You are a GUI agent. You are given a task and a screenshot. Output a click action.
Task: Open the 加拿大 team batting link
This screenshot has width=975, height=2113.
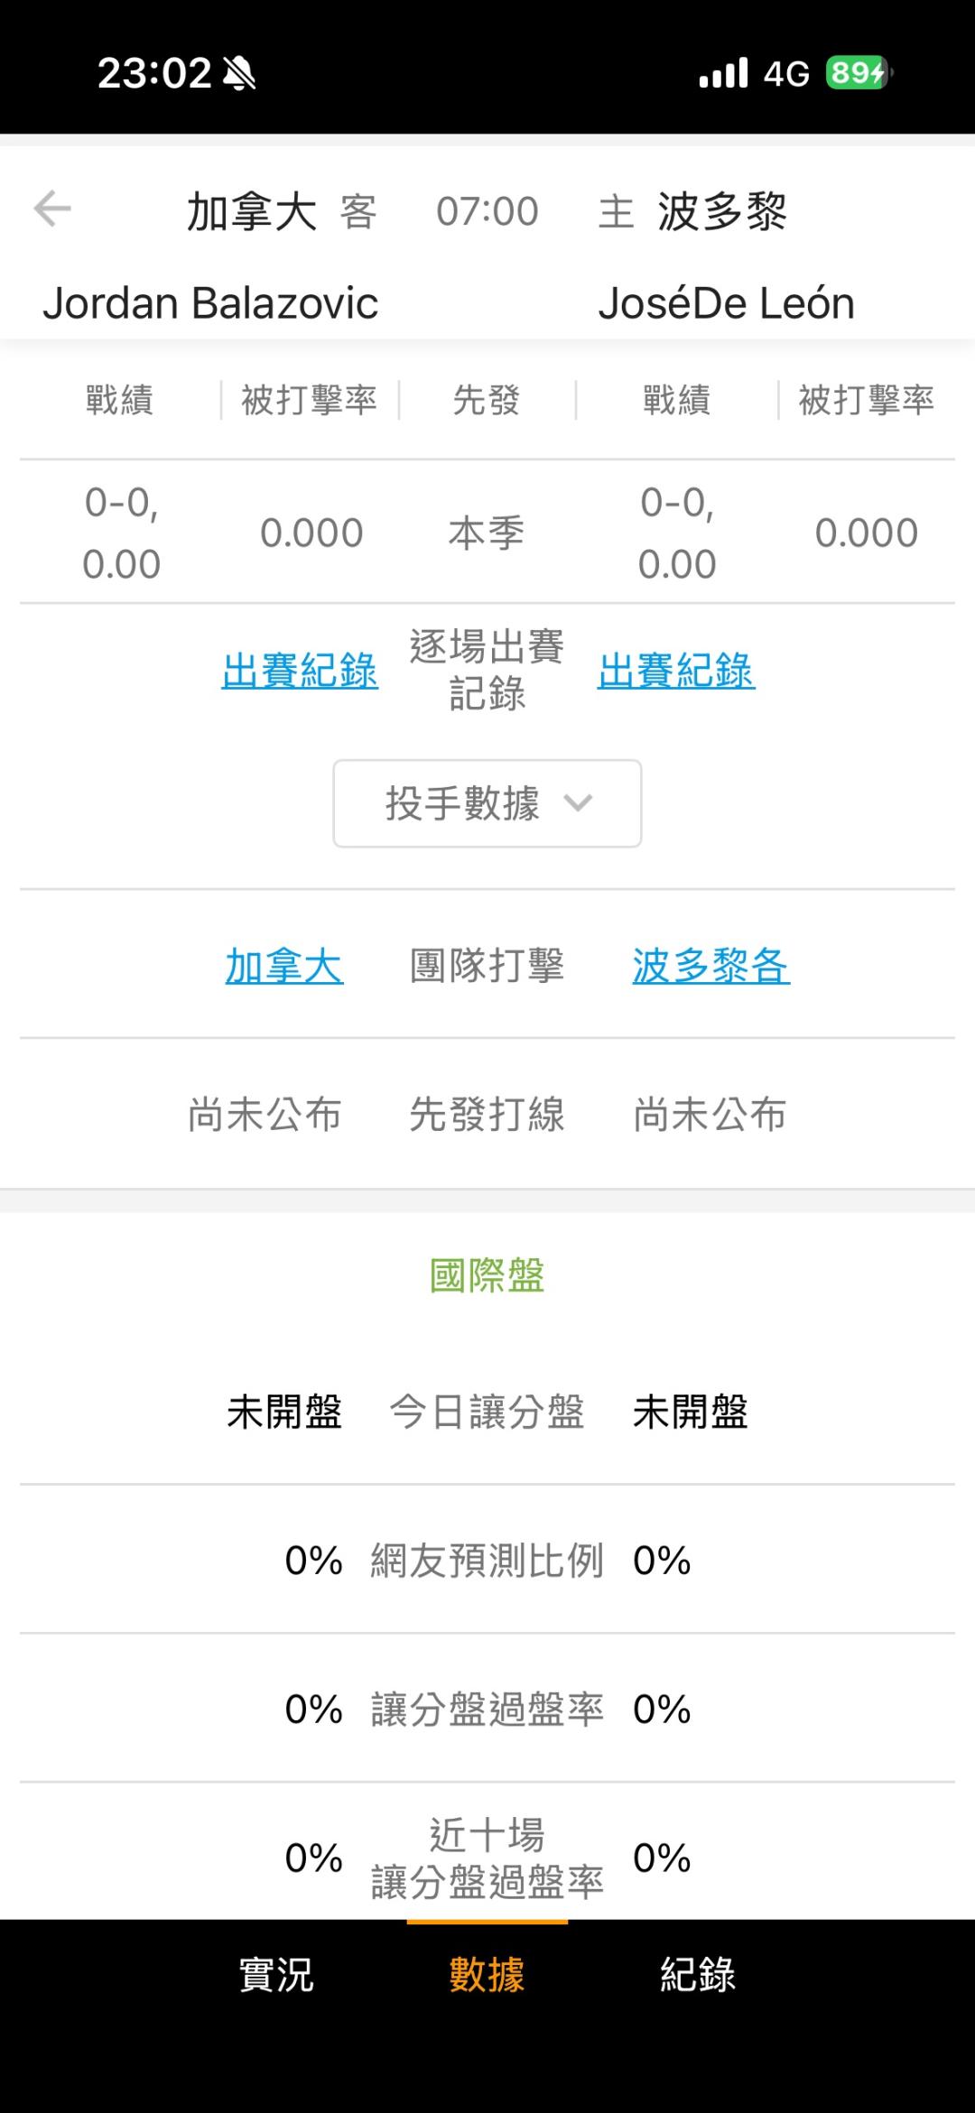[x=284, y=966]
